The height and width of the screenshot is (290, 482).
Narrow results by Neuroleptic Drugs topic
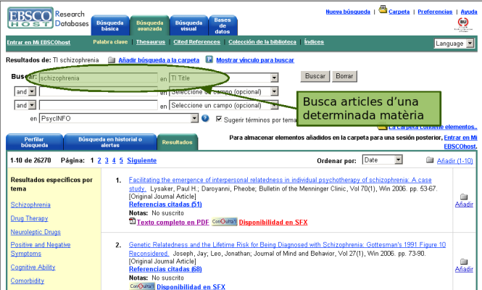point(36,232)
